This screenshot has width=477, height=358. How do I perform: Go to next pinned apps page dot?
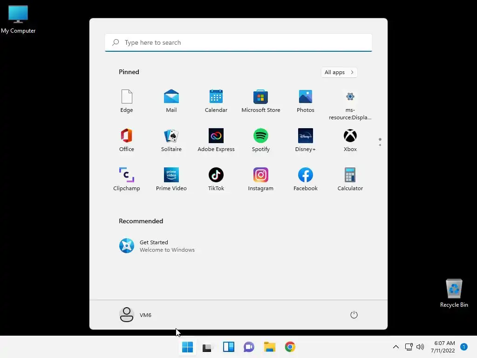point(380,145)
